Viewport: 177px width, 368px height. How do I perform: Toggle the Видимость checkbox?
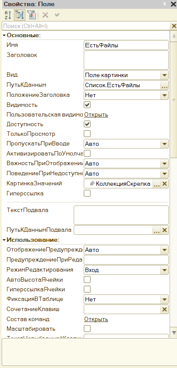(x=87, y=105)
